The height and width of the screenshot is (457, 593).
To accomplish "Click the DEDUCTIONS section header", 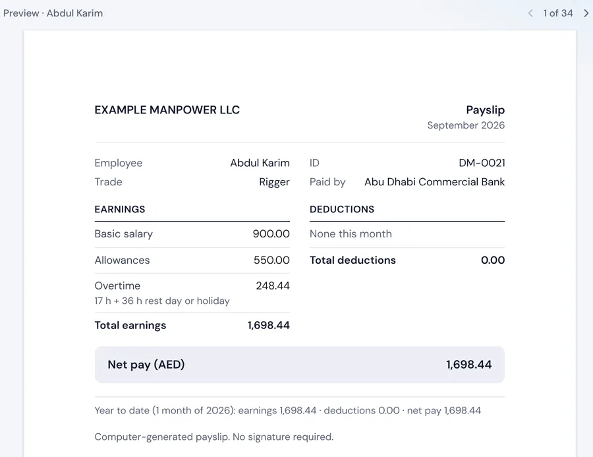I will [342, 210].
